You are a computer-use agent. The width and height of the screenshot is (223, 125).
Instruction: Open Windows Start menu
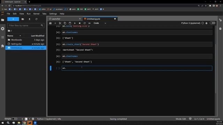[x=2, y=123]
